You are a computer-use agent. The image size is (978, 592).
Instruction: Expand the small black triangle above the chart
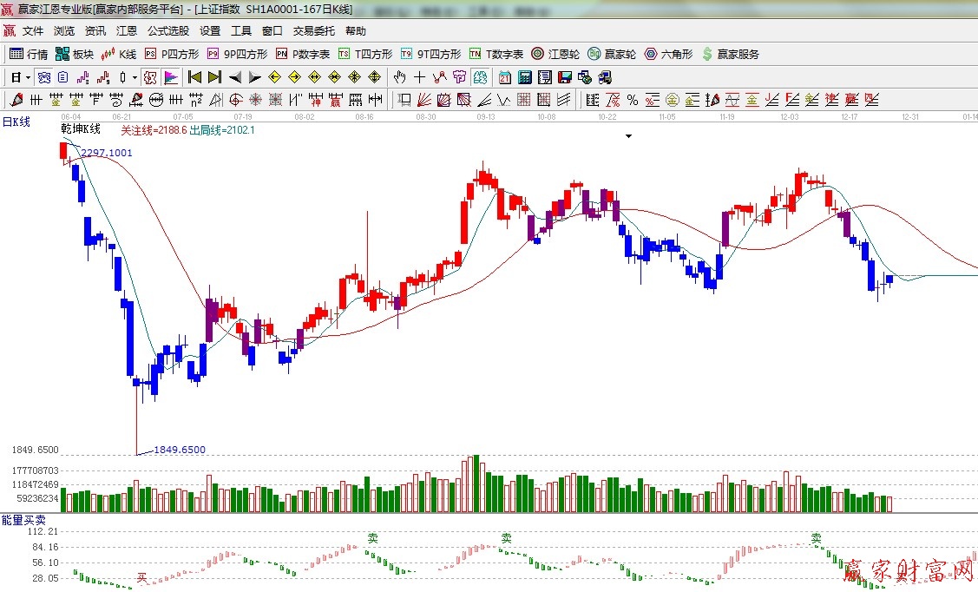(x=628, y=136)
